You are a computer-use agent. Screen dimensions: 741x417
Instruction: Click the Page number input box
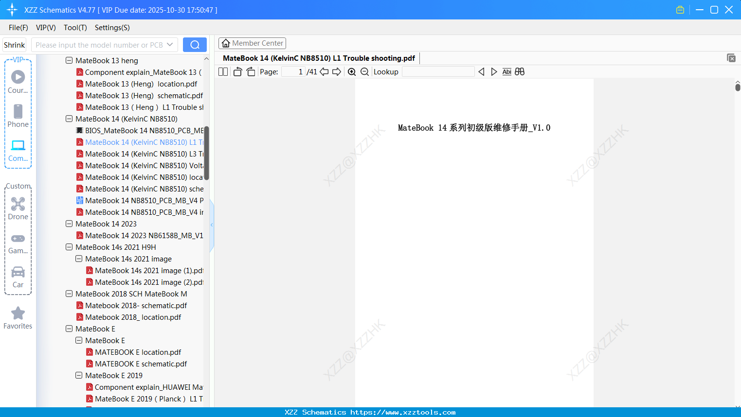(x=293, y=72)
